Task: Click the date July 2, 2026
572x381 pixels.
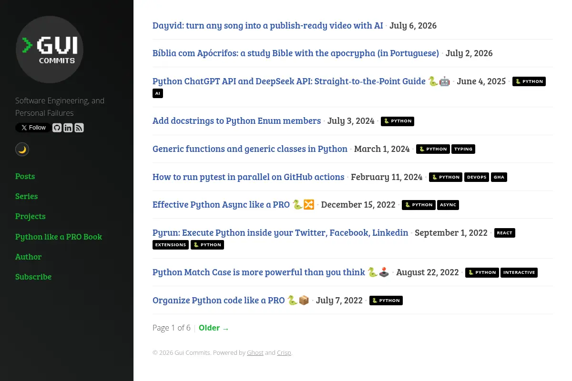Action: (469, 53)
